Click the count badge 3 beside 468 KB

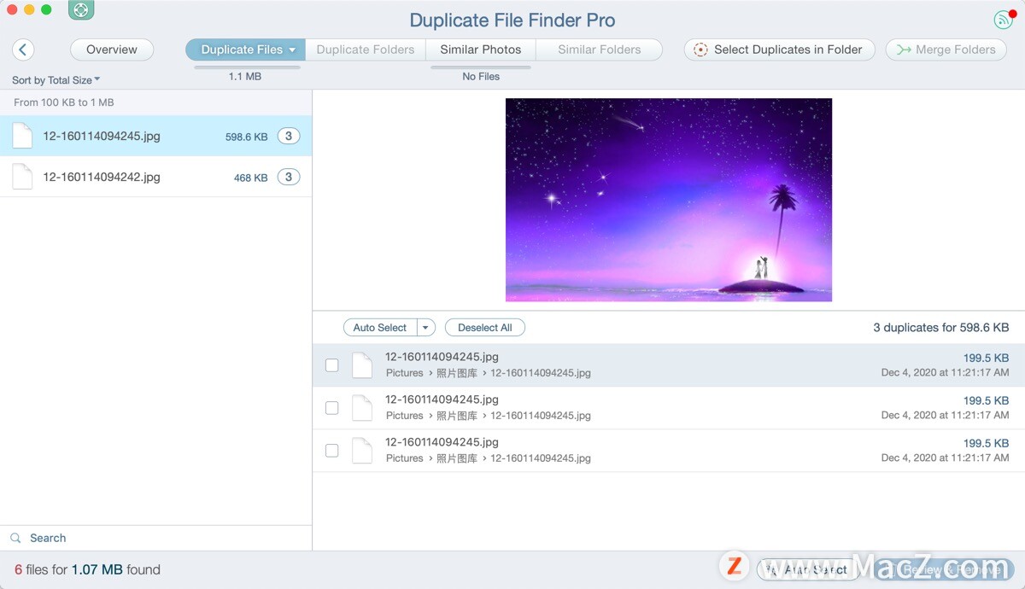pos(289,177)
